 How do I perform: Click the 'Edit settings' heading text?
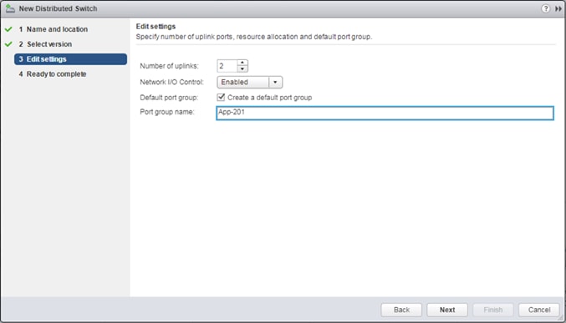tap(156, 27)
